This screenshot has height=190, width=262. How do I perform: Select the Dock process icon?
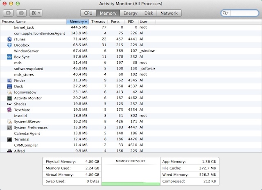point(9,86)
